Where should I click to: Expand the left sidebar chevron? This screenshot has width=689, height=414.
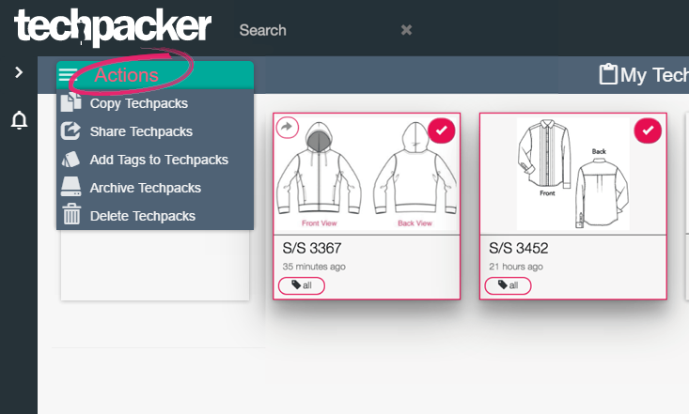click(19, 72)
